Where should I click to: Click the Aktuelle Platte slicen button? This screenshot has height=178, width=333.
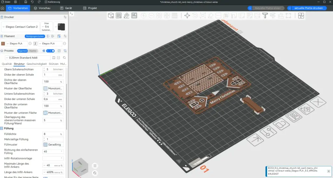click(x=267, y=8)
